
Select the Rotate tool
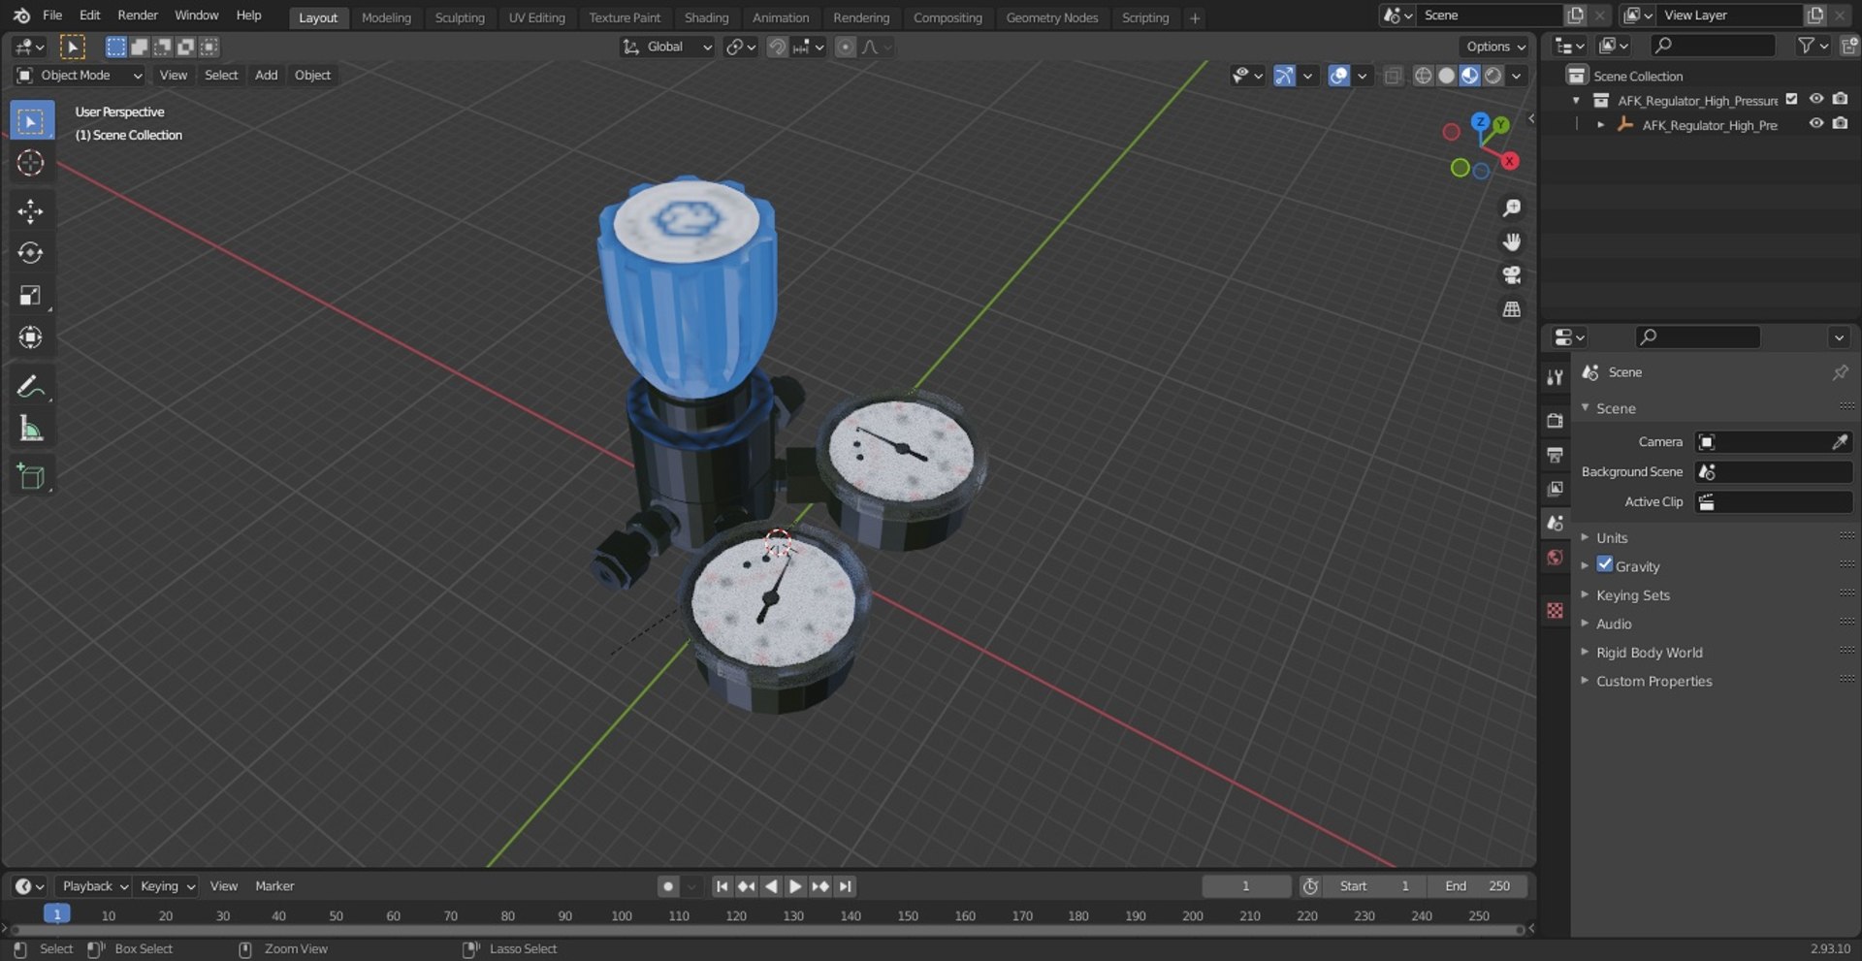[x=31, y=253]
